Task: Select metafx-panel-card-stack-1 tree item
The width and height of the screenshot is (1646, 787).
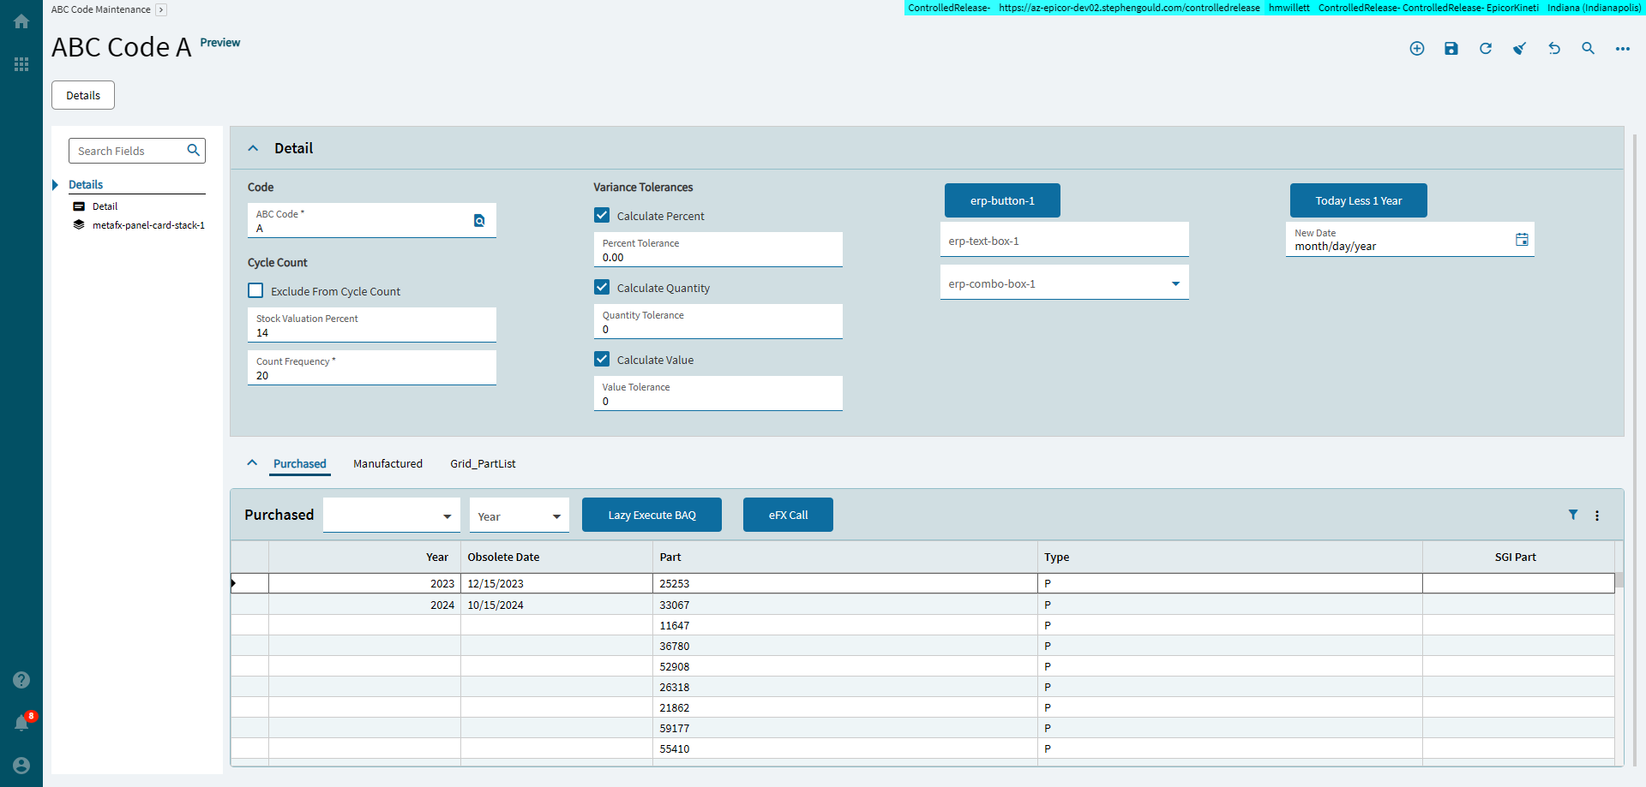Action: click(148, 225)
